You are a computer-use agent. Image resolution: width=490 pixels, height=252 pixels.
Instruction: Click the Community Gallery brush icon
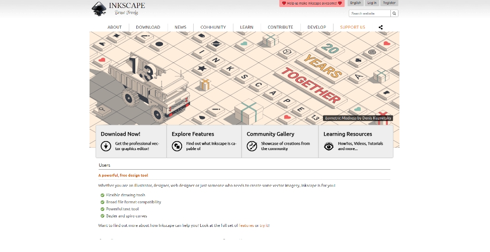(252, 146)
